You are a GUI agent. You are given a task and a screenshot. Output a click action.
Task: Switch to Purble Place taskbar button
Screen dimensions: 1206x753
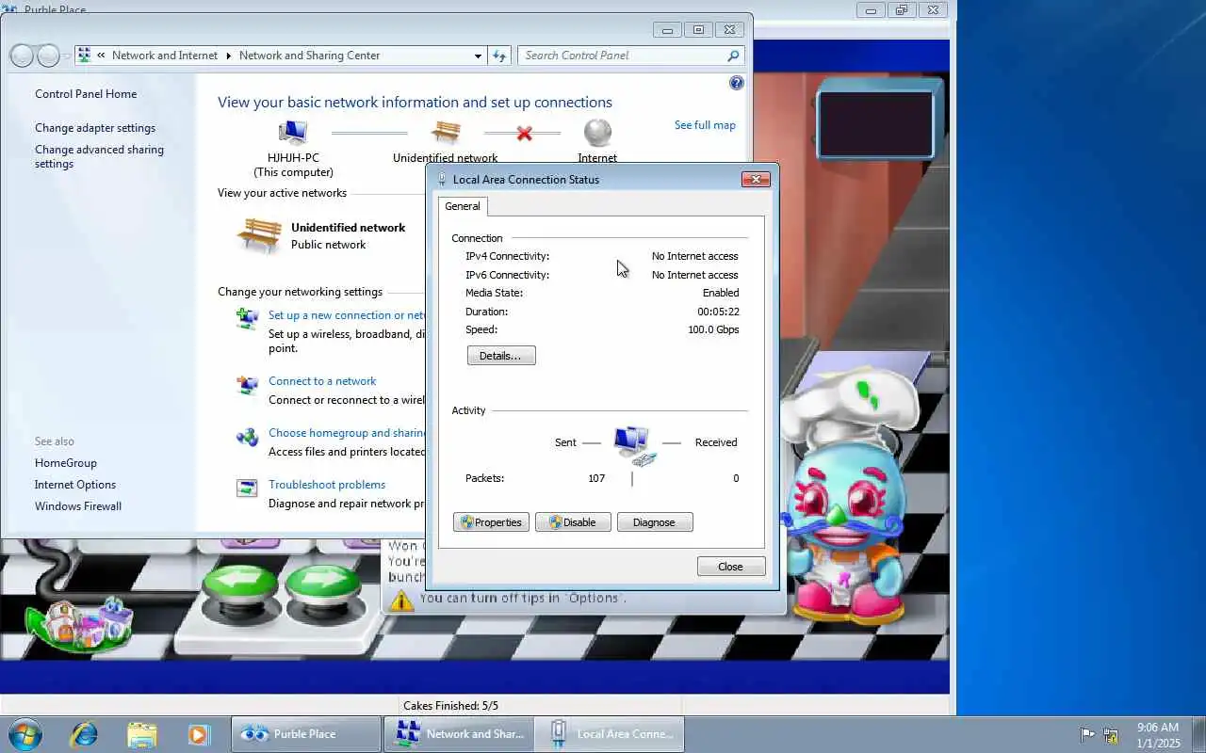coord(306,734)
